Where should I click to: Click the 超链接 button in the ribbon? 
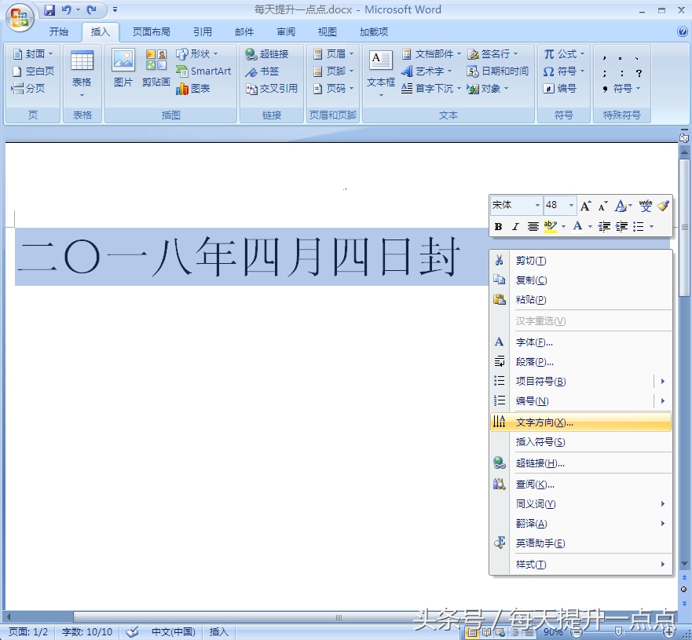267,54
